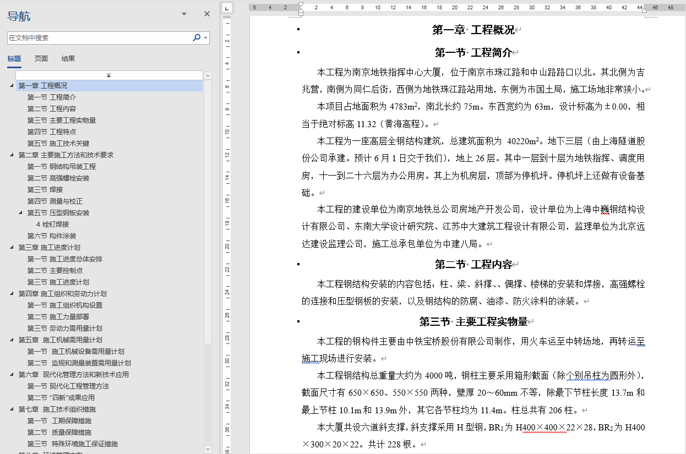
Task: Click the up arrow of navigation pane scrollbar
Action: coord(208,75)
